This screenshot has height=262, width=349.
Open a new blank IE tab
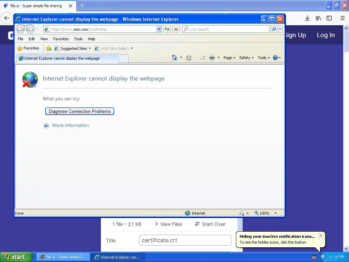[123, 58]
